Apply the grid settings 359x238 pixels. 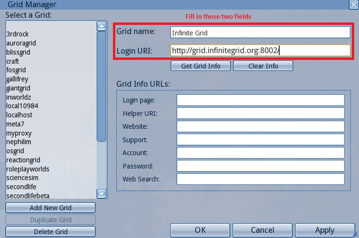coord(324,230)
